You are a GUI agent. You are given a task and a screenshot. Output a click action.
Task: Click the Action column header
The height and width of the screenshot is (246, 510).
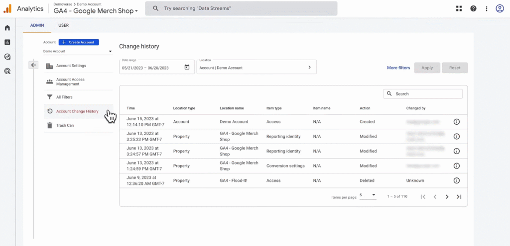click(x=365, y=108)
